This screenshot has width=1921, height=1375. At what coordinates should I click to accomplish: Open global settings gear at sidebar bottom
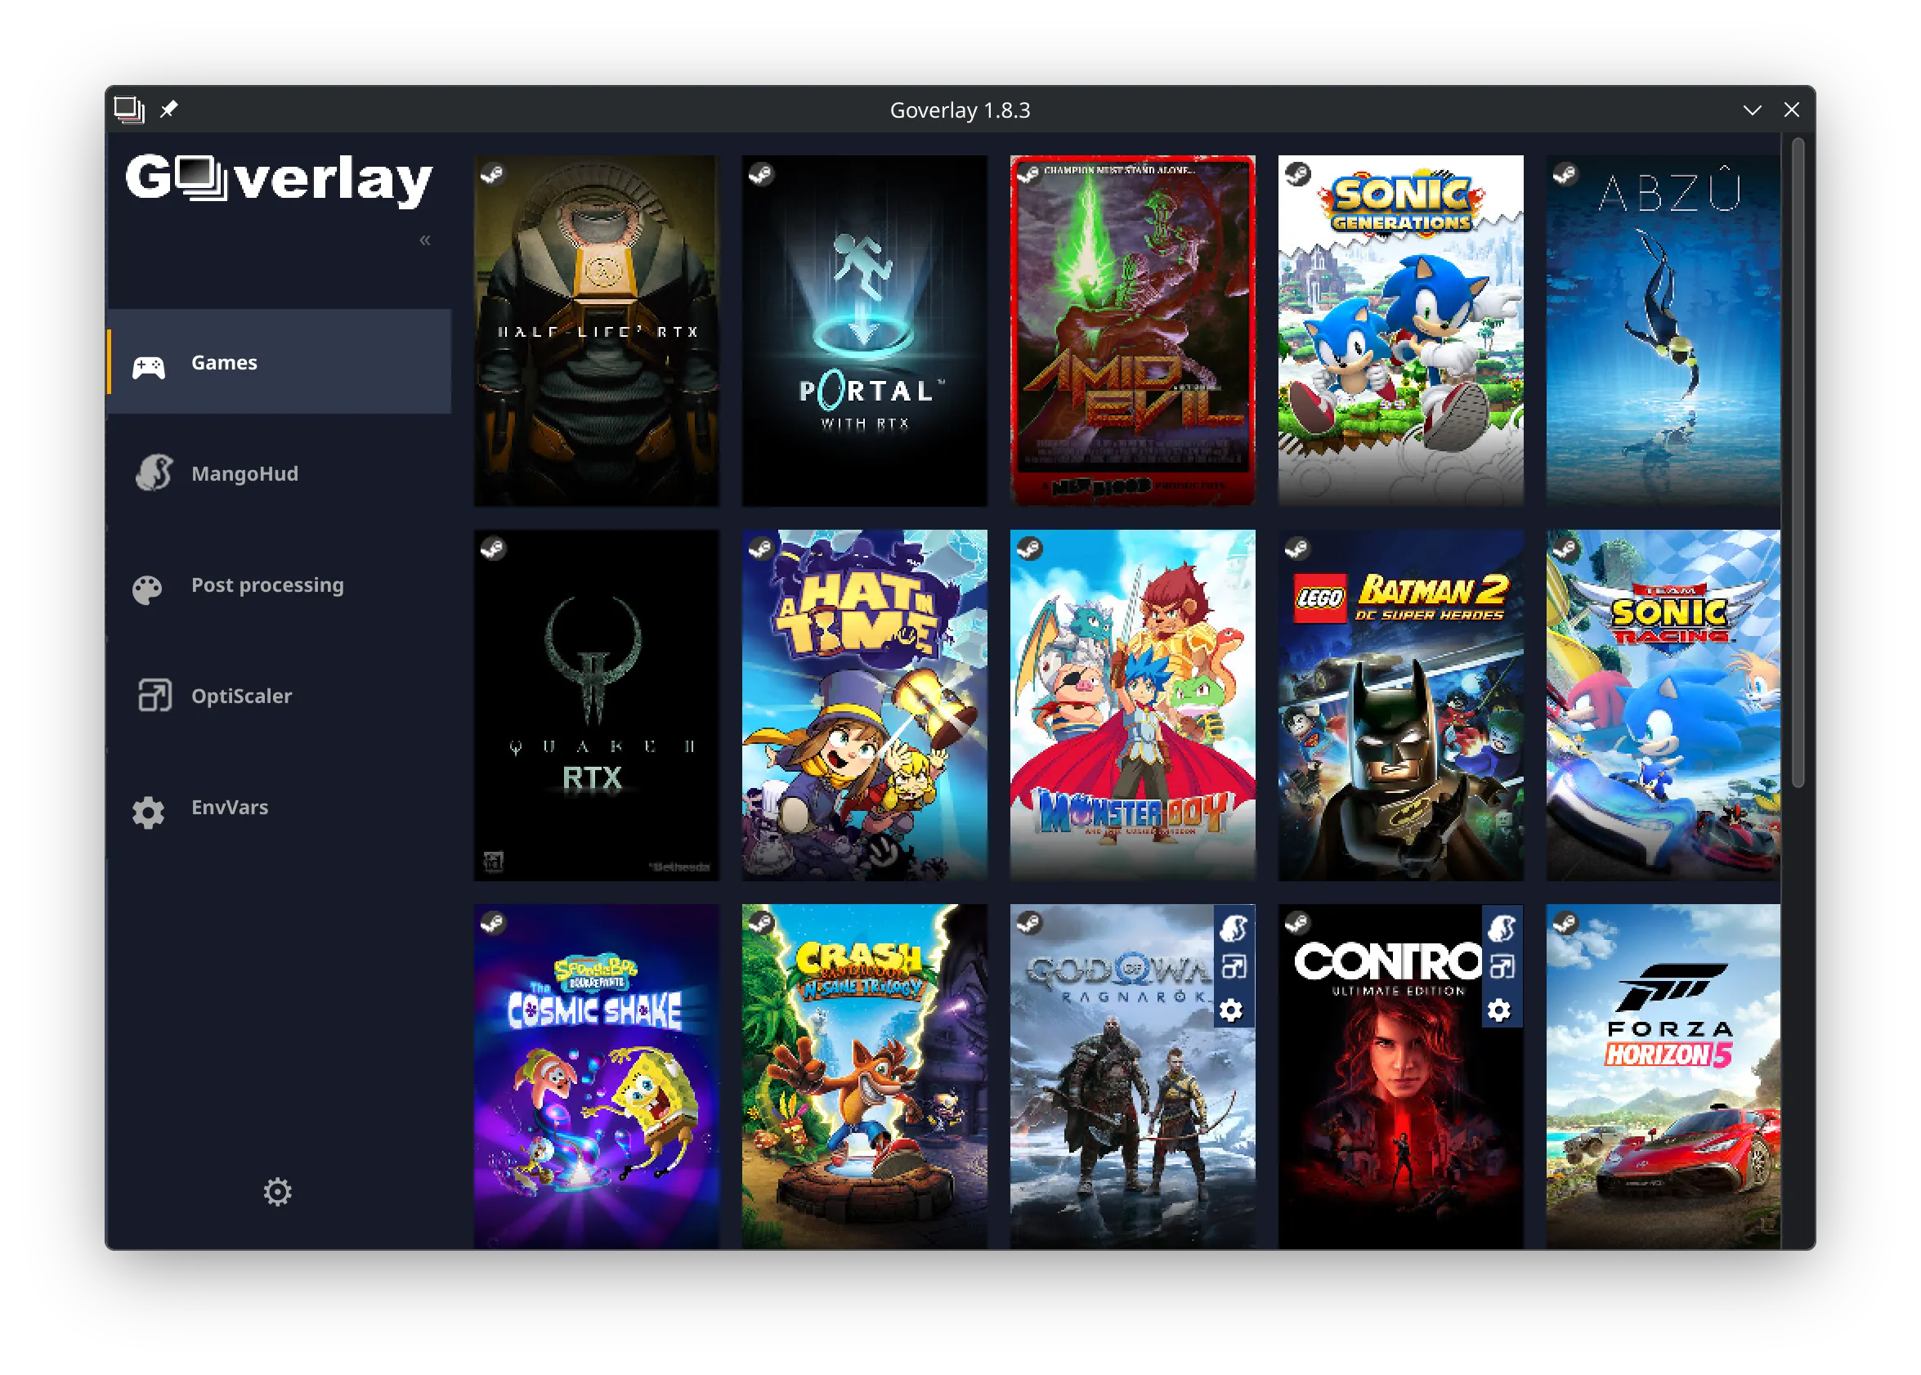[278, 1192]
